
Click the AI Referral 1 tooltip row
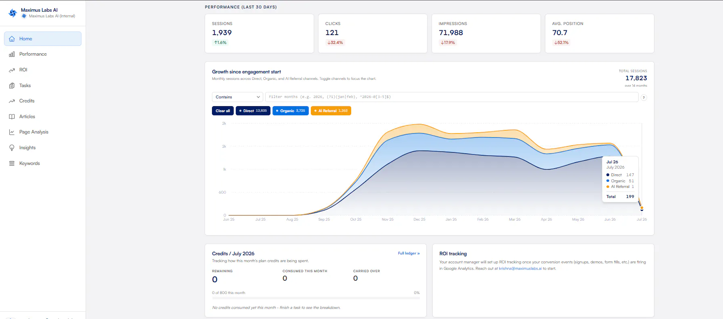coord(620,187)
